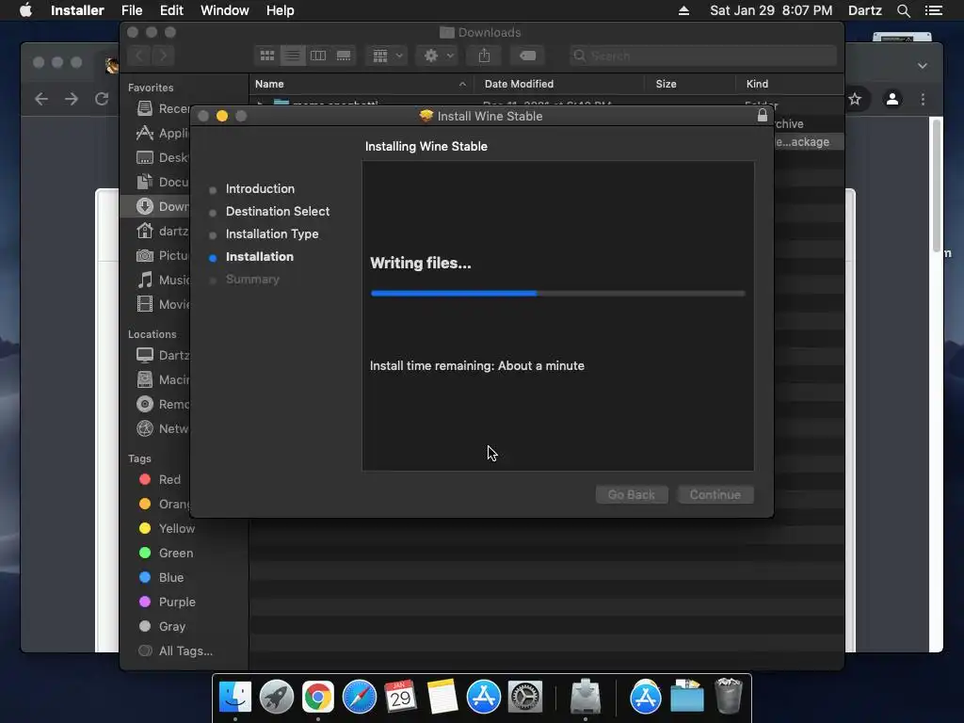This screenshot has height=723, width=964.
Task: Select the Green tag in sidebar
Action: tap(166, 553)
